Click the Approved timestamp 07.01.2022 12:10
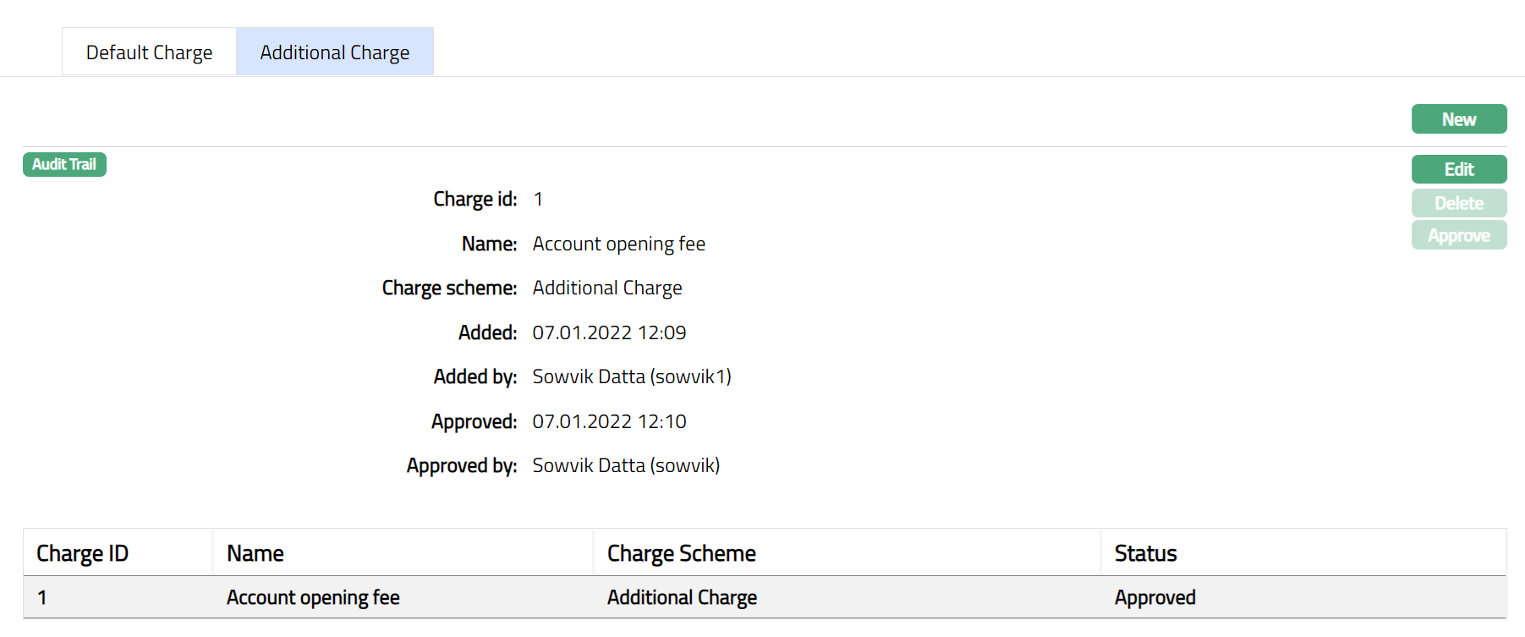Image resolution: width=1525 pixels, height=637 pixels. tap(609, 421)
